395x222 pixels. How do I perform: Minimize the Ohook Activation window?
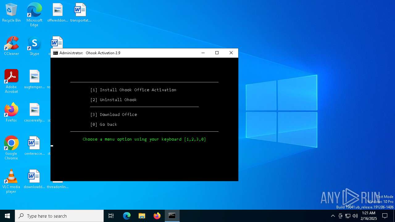[203, 53]
